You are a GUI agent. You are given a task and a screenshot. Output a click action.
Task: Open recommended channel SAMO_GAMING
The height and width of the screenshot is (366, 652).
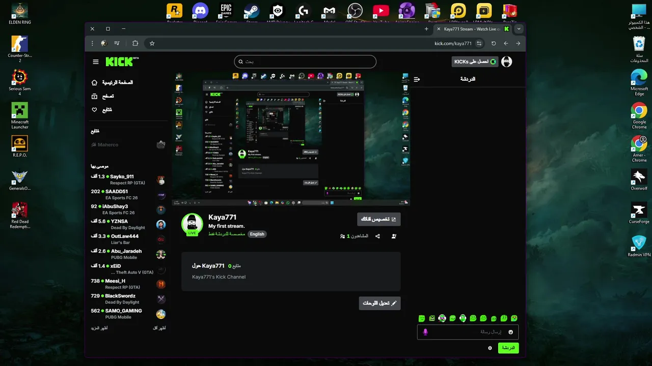click(128, 314)
